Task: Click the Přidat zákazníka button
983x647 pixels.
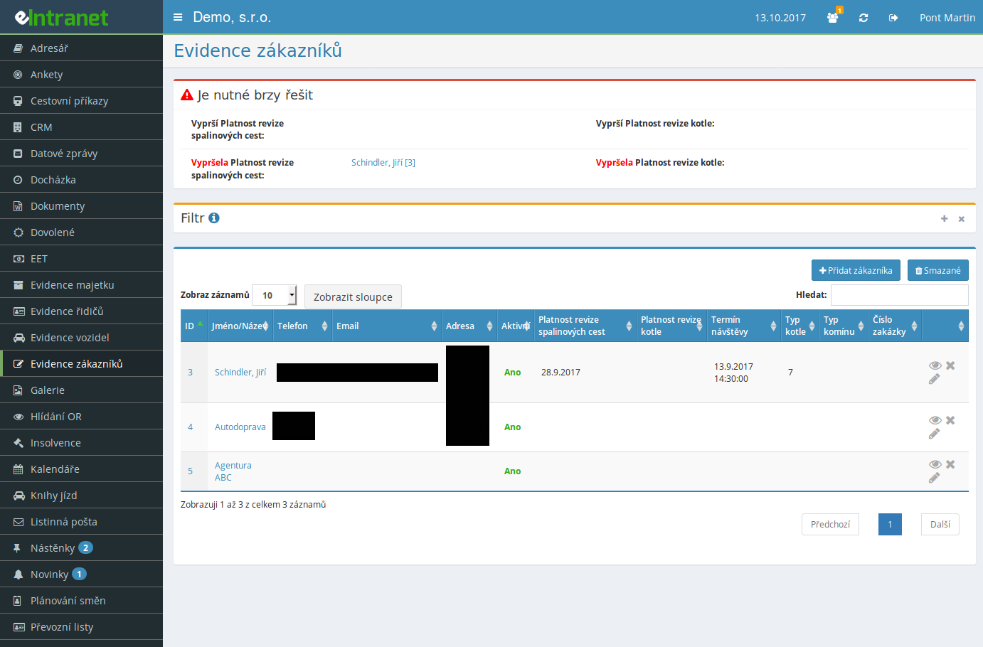Action: coord(856,270)
